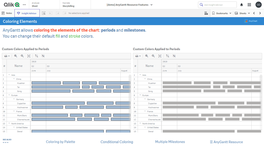
Task: Toggle the Notes panel
Action: (7, 13)
